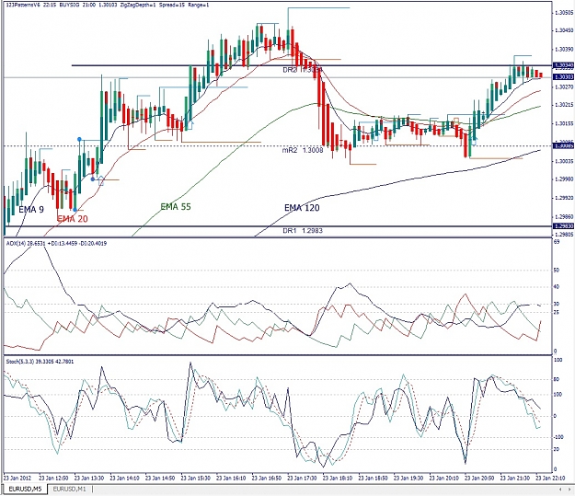575x496 pixels.
Task: Click the 1.30390 price axis label
Action: tap(564, 49)
